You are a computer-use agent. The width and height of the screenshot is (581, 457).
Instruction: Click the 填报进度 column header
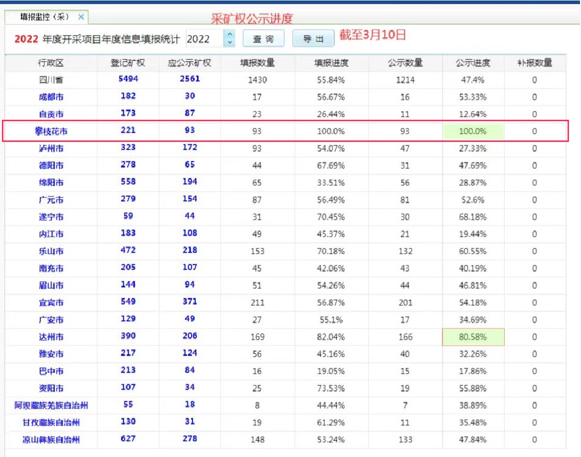coord(331,63)
